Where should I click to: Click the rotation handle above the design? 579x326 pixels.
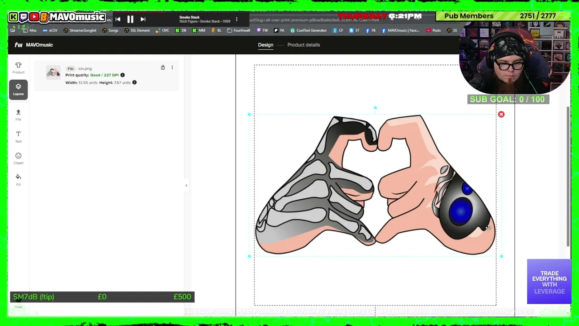click(375, 108)
